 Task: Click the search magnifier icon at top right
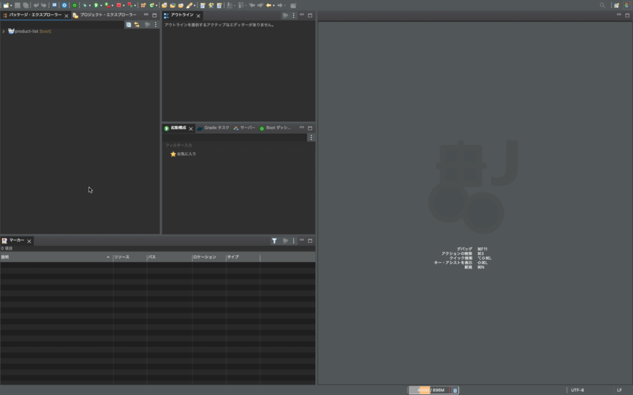point(603,5)
